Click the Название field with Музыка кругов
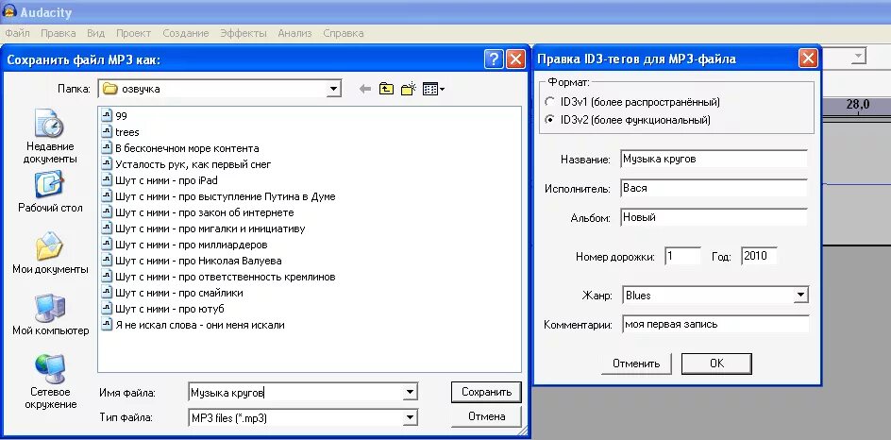The width and height of the screenshot is (891, 440). click(x=714, y=159)
